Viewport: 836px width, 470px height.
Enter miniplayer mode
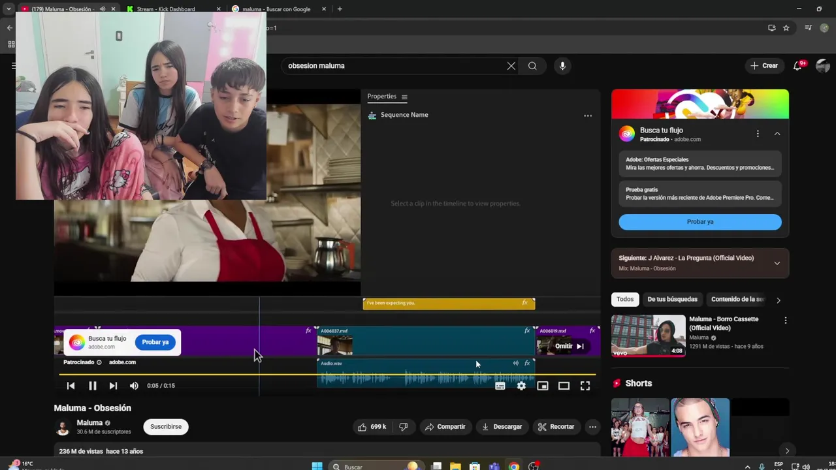(543, 386)
